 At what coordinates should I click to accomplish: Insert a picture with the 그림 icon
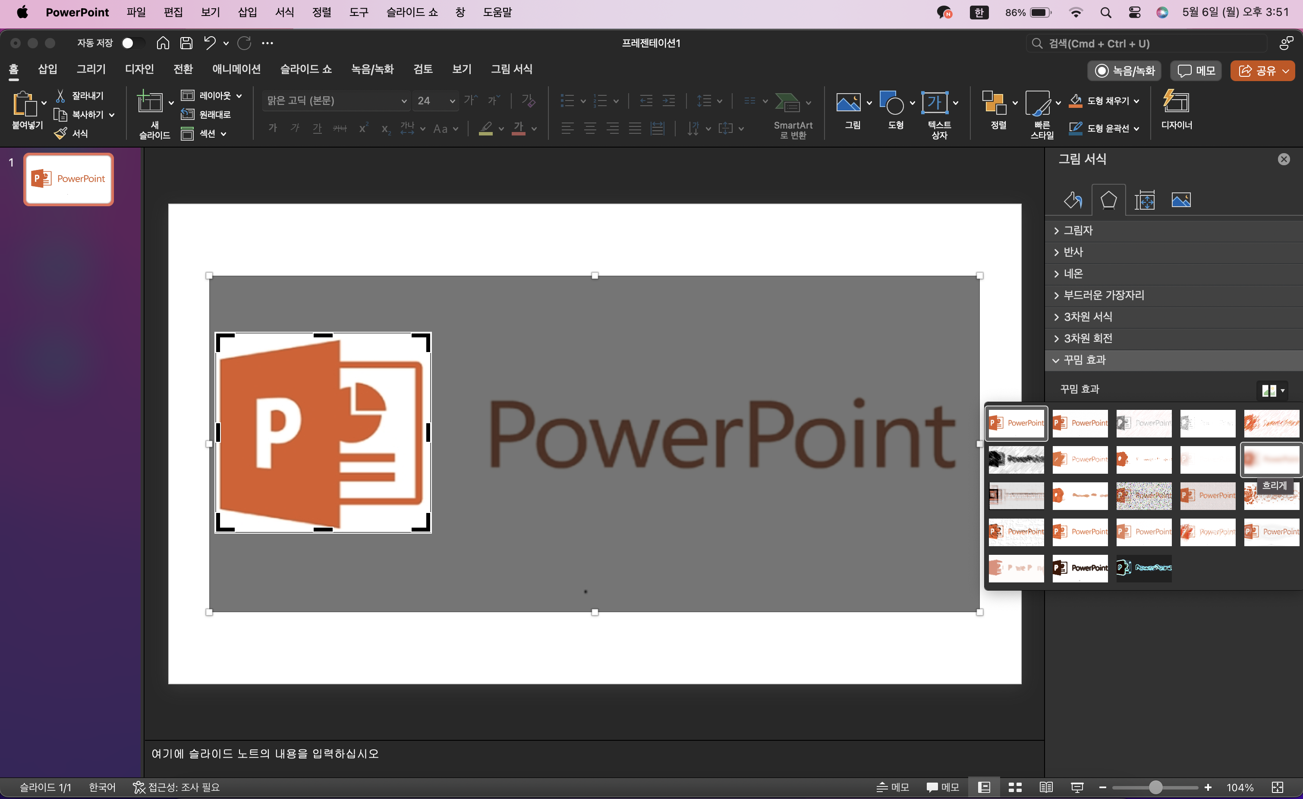(x=848, y=102)
